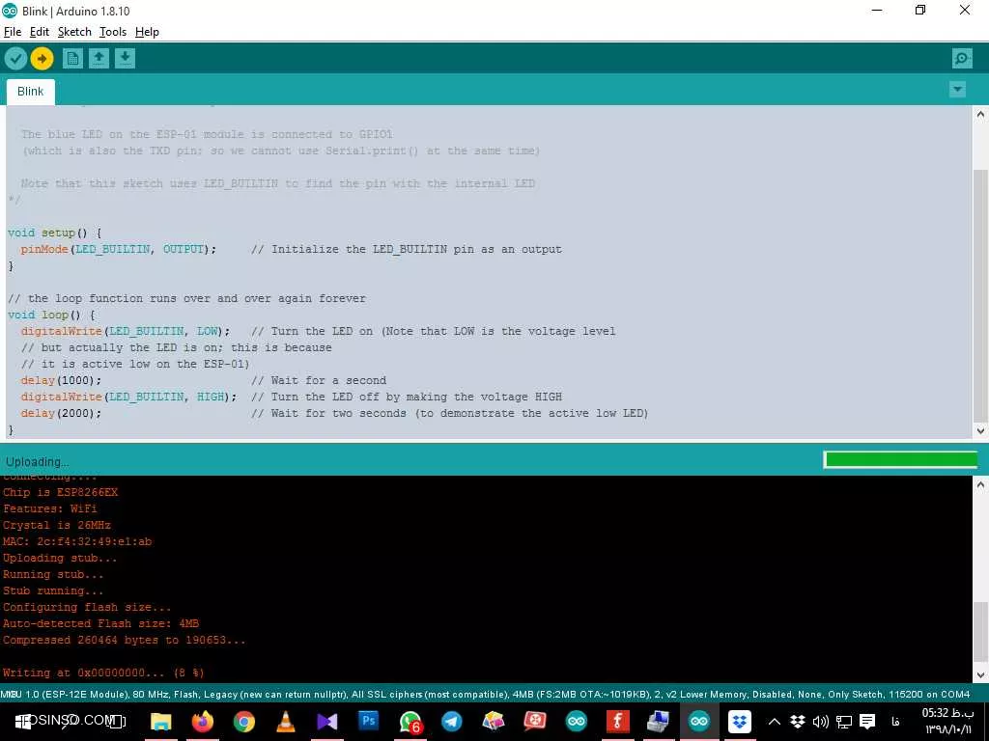Open the Sketch menu
The width and height of the screenshot is (989, 741).
coord(74,32)
